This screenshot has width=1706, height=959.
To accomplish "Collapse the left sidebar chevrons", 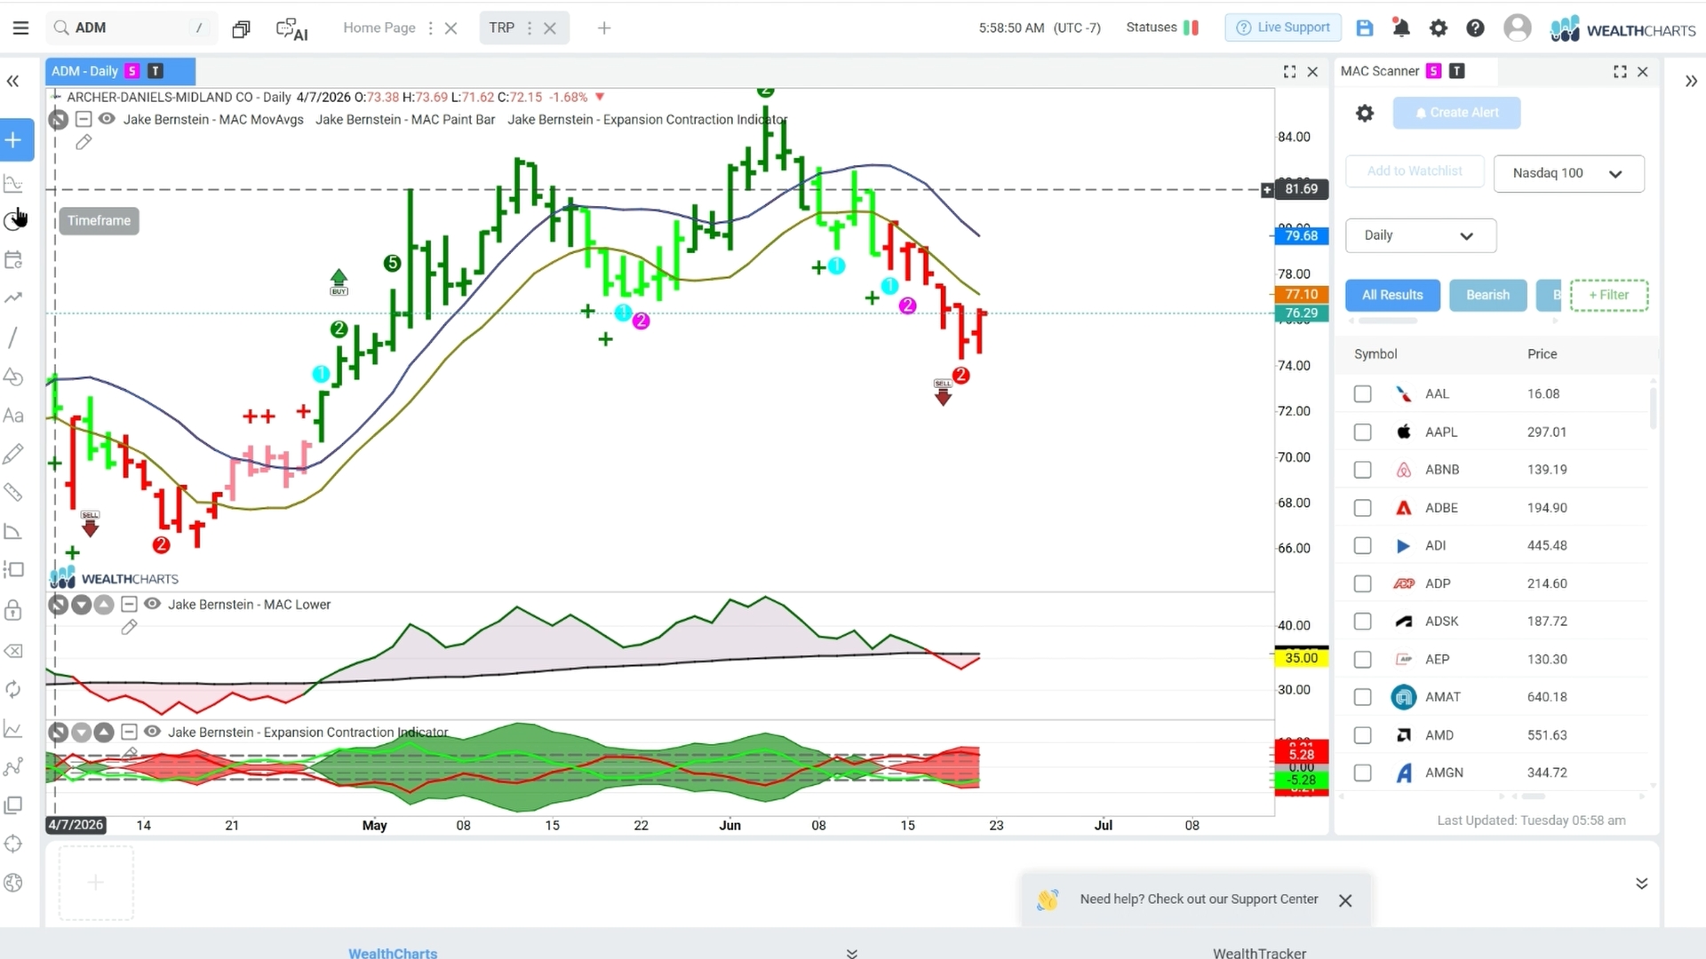I will click(12, 82).
